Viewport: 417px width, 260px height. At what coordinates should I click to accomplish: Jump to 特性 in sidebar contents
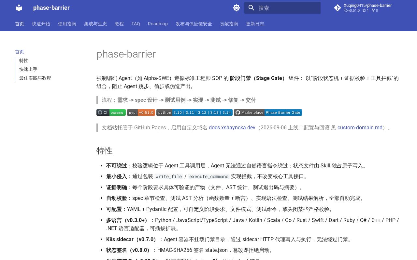point(24,60)
